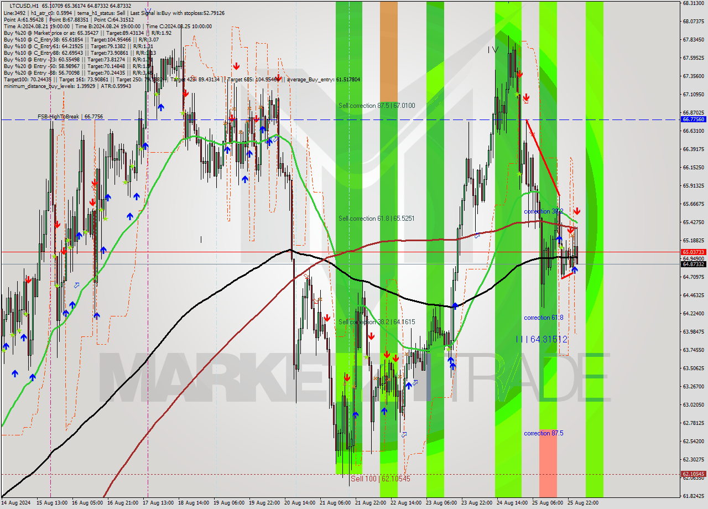The image size is (708, 509).
Task: Click the 66.63100 price scale value
Action: (x=694, y=131)
